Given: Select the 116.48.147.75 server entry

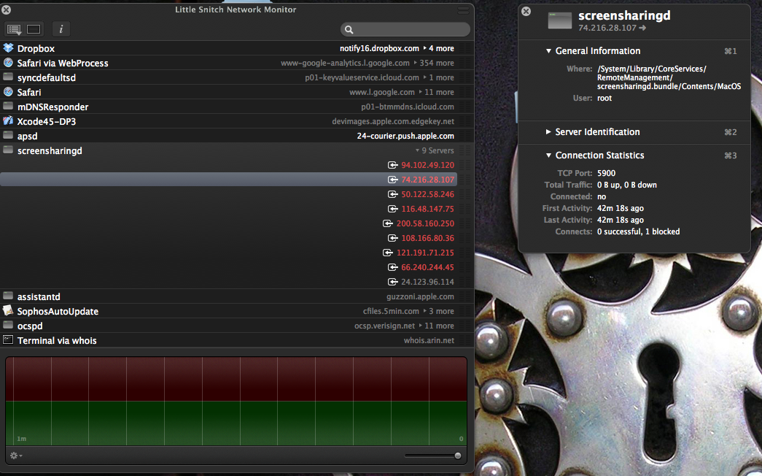Looking at the screenshot, I should click(427, 209).
